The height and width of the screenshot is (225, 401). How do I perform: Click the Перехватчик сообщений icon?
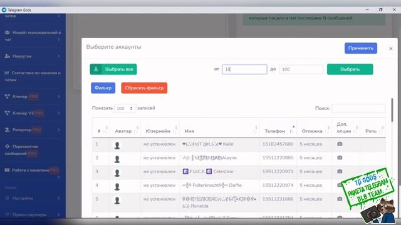(7, 146)
